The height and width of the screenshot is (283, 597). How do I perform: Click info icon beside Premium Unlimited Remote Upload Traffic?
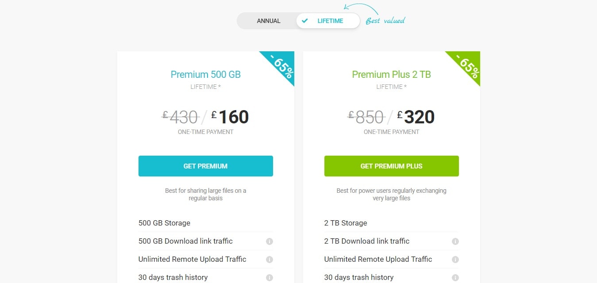coord(270,260)
